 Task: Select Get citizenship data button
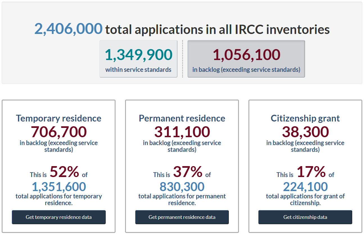point(305,217)
